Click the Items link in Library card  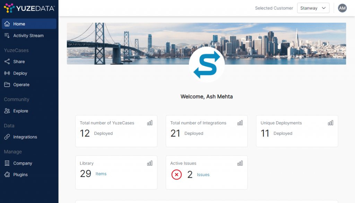101,174
